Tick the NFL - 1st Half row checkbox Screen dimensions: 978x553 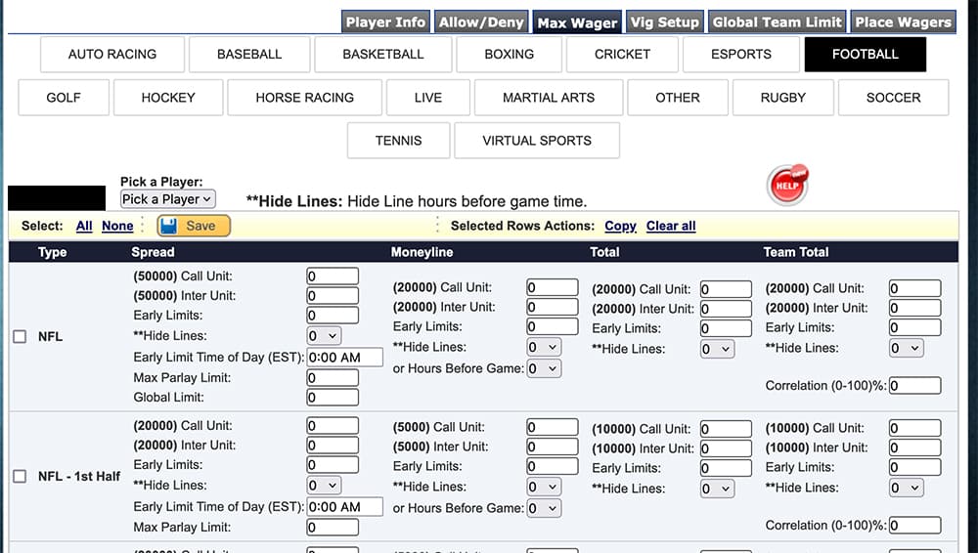pyautogui.click(x=20, y=477)
